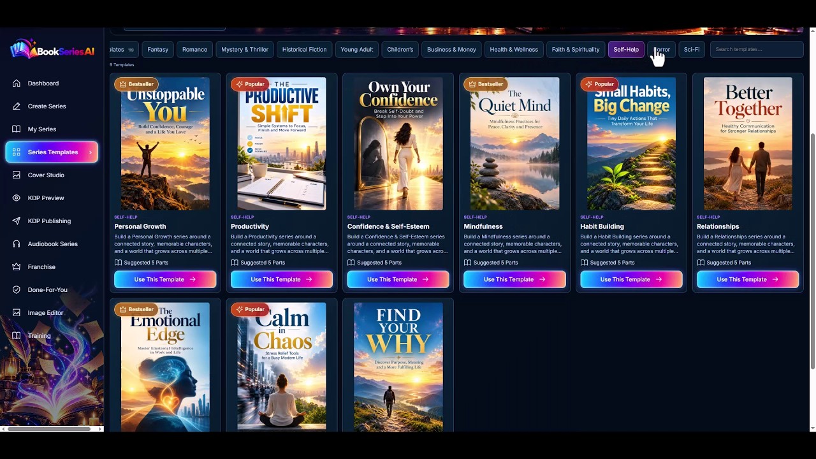Use the Habit Building template
This screenshot has height=459, width=816.
(x=631, y=279)
